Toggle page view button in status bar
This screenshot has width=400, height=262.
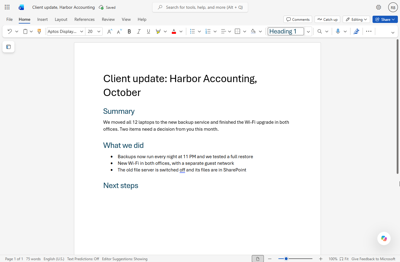click(258, 259)
